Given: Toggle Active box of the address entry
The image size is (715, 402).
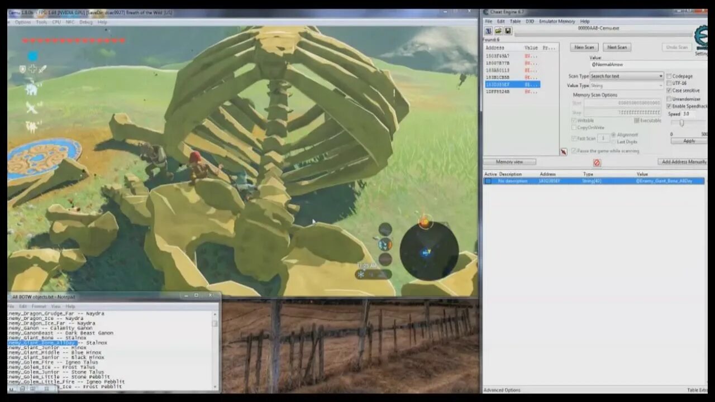Looking at the screenshot, I should click(x=488, y=181).
